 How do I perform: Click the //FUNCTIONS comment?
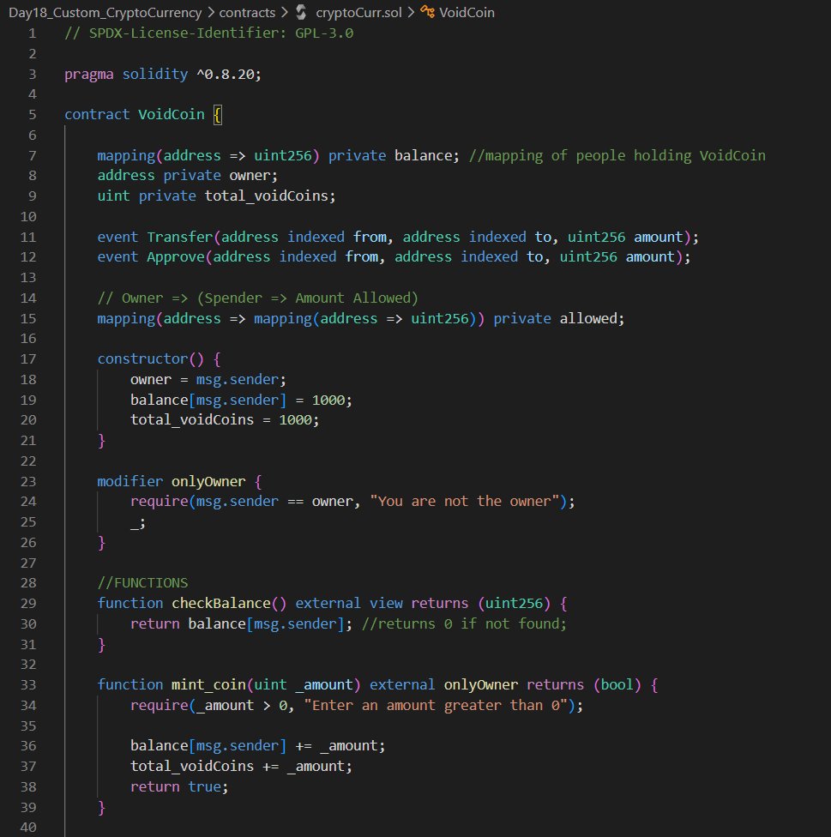coord(142,583)
